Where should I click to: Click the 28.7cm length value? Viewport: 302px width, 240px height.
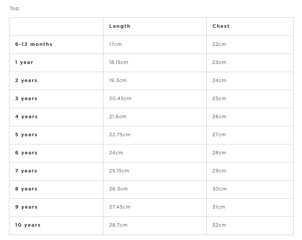click(x=118, y=225)
